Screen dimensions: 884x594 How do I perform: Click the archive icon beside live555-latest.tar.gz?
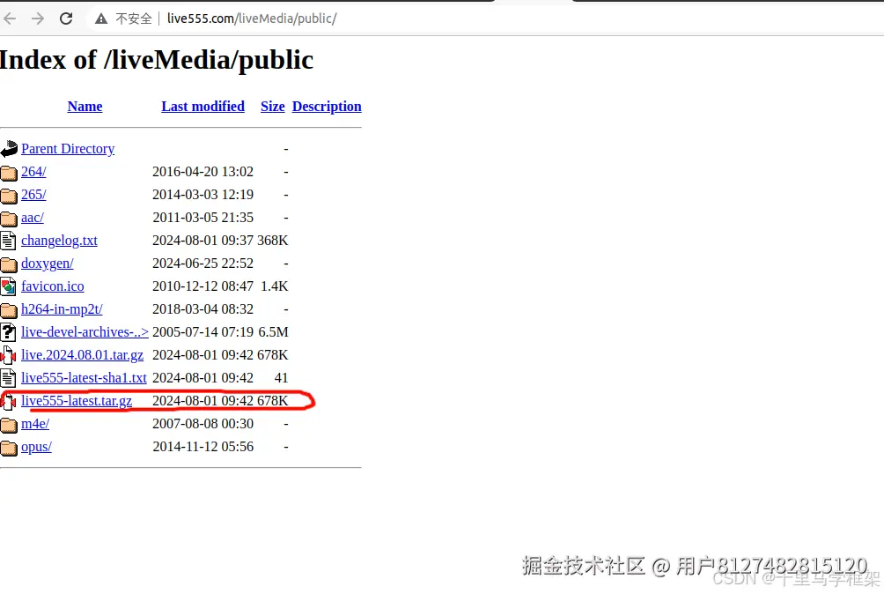[x=8, y=401]
